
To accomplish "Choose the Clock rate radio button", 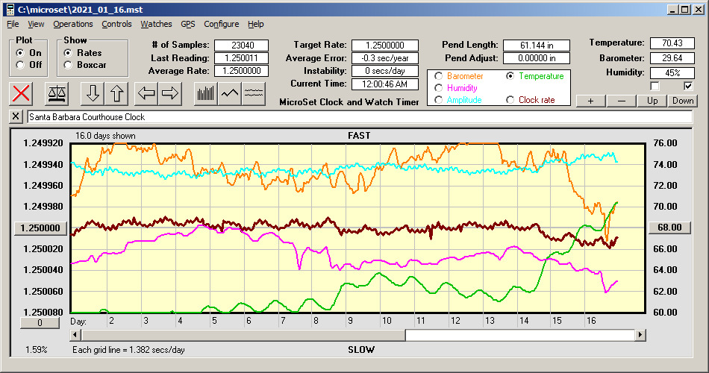I will coord(510,100).
